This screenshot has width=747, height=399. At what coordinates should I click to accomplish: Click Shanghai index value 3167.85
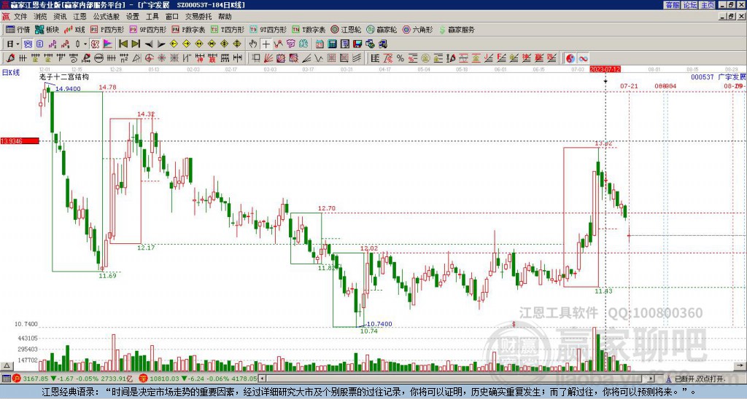pyautogui.click(x=36, y=379)
